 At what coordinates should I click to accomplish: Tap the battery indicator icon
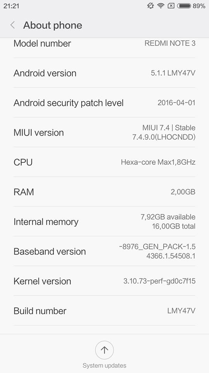pos(184,6)
